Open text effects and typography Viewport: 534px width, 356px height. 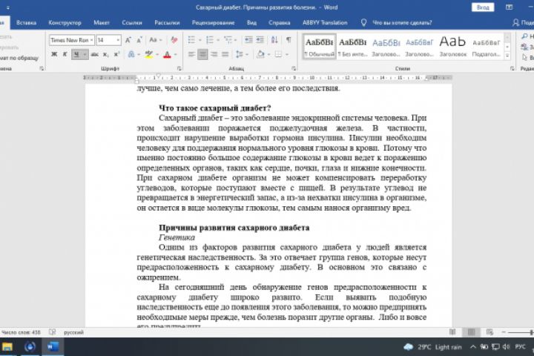tap(131, 54)
